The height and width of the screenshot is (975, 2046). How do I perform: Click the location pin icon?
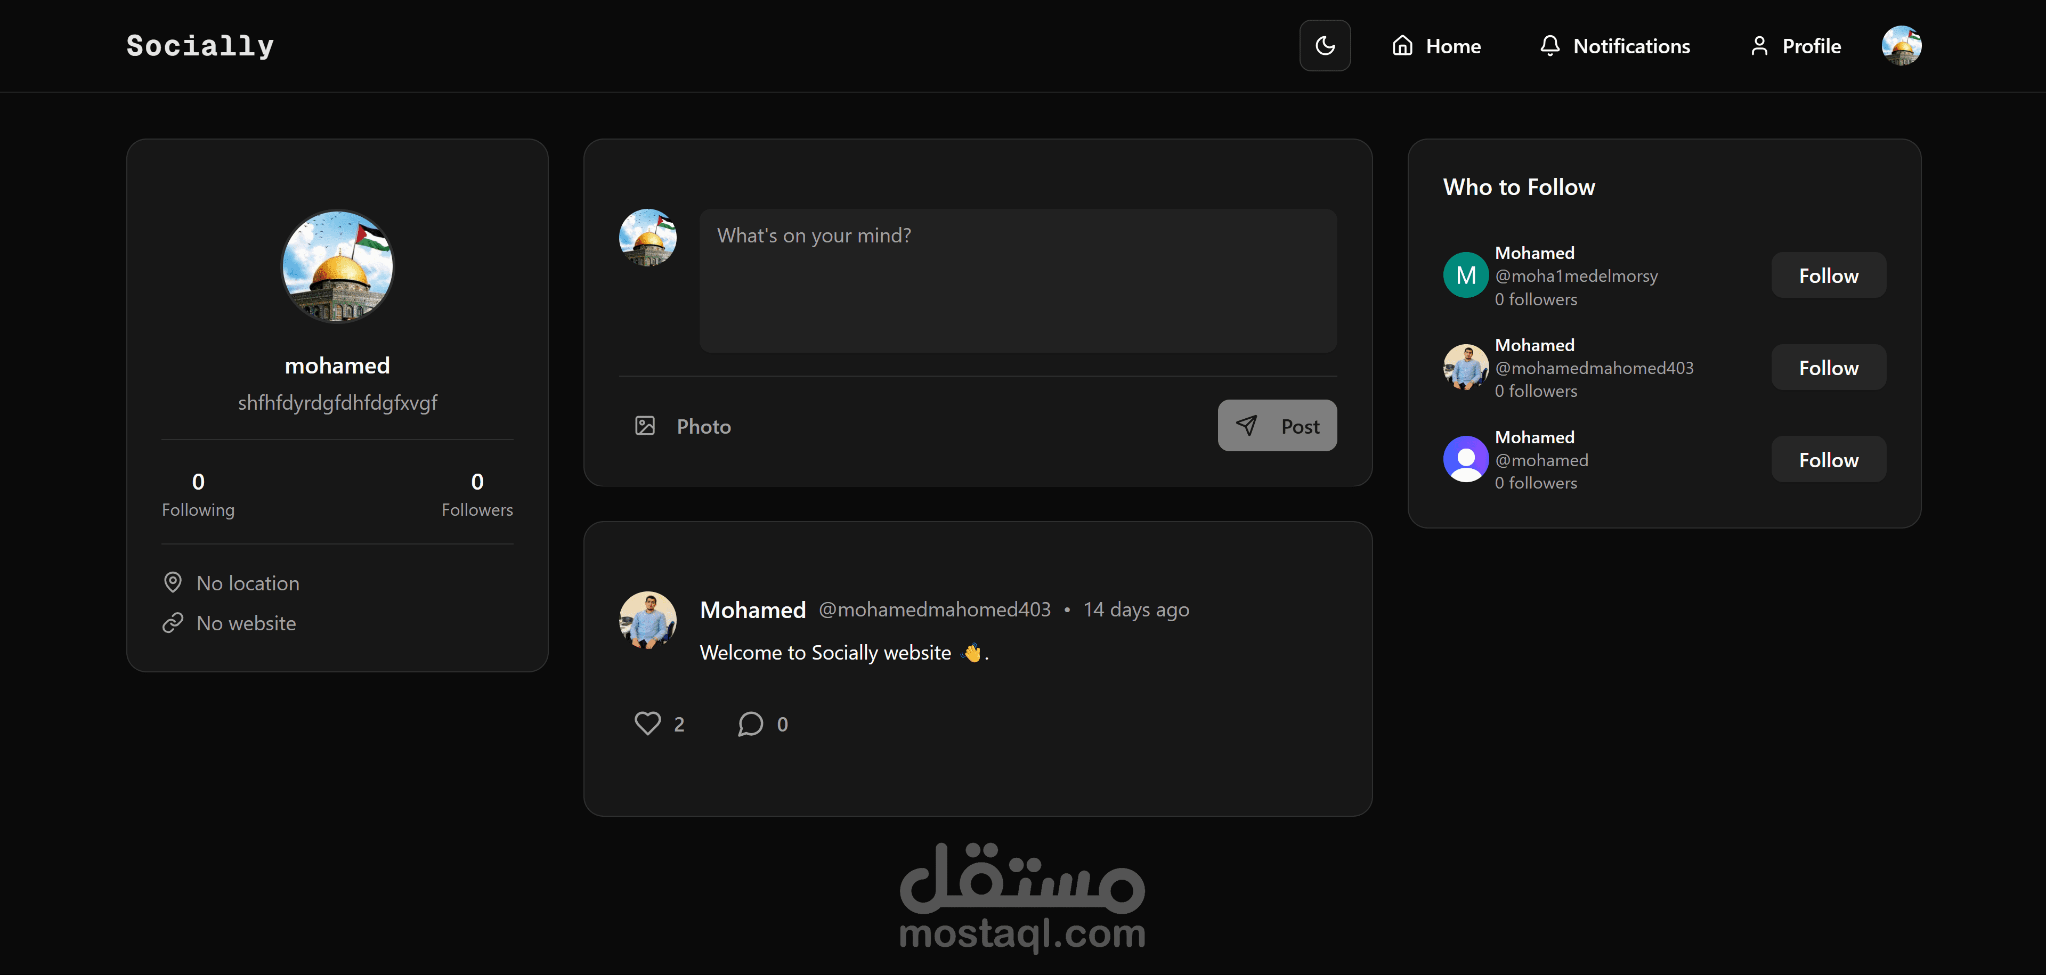coord(172,583)
